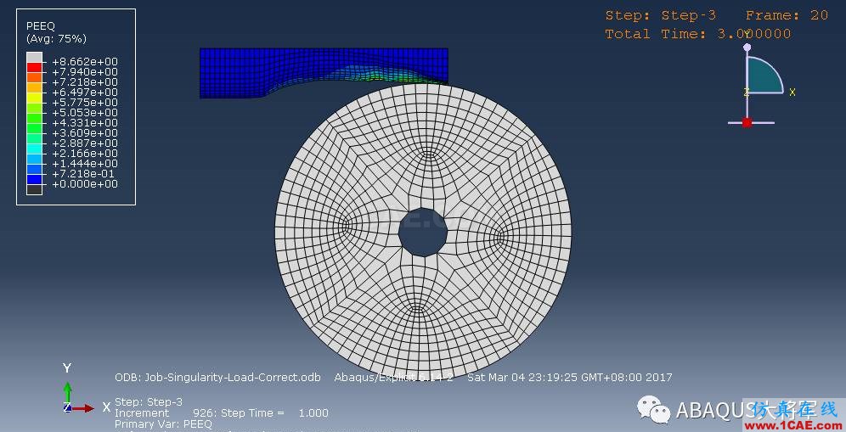Select legend value +2.887e+00

pyautogui.click(x=85, y=143)
